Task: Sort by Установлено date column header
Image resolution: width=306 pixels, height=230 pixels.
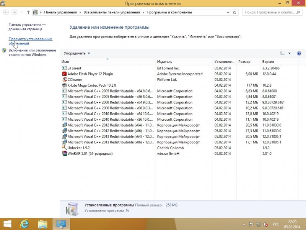Action: (x=225, y=62)
